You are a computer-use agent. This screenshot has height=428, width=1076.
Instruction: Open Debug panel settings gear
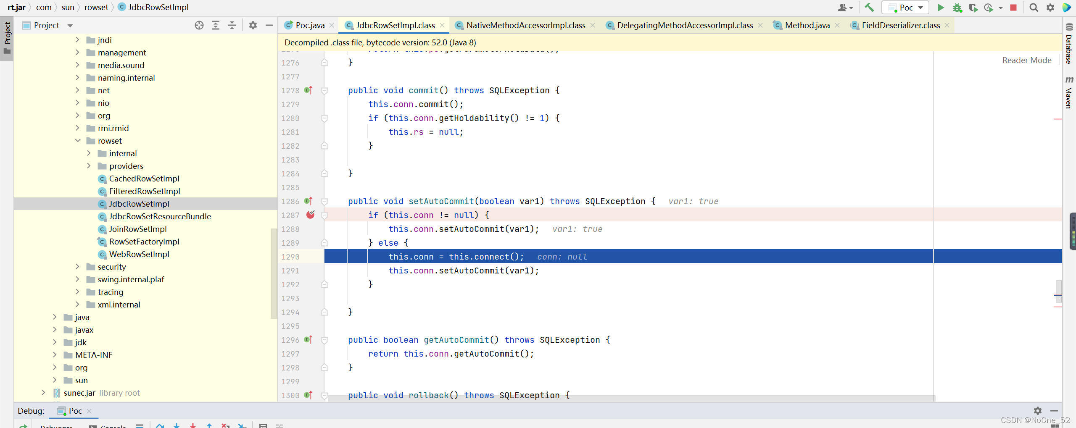(x=1038, y=410)
